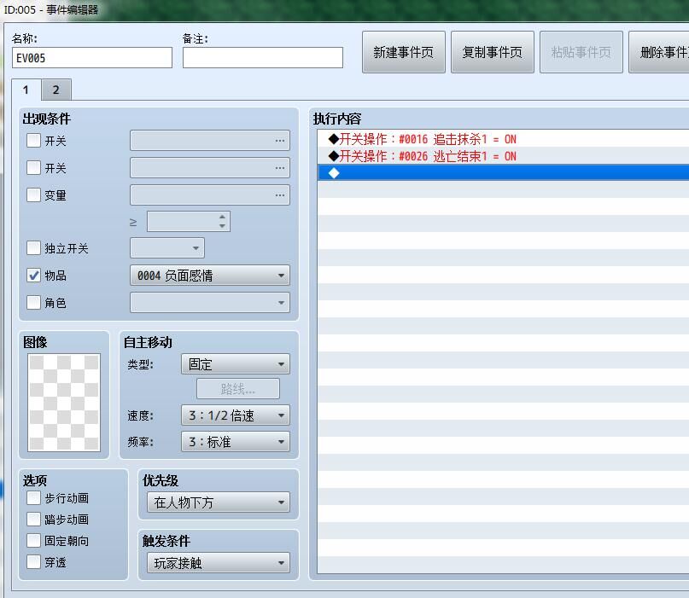The image size is (689, 598).
Task: Enable the 独立开关 condition checkbox
Action: tap(33, 248)
